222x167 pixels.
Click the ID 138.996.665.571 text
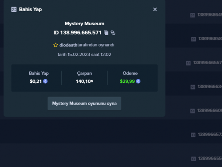(77, 33)
